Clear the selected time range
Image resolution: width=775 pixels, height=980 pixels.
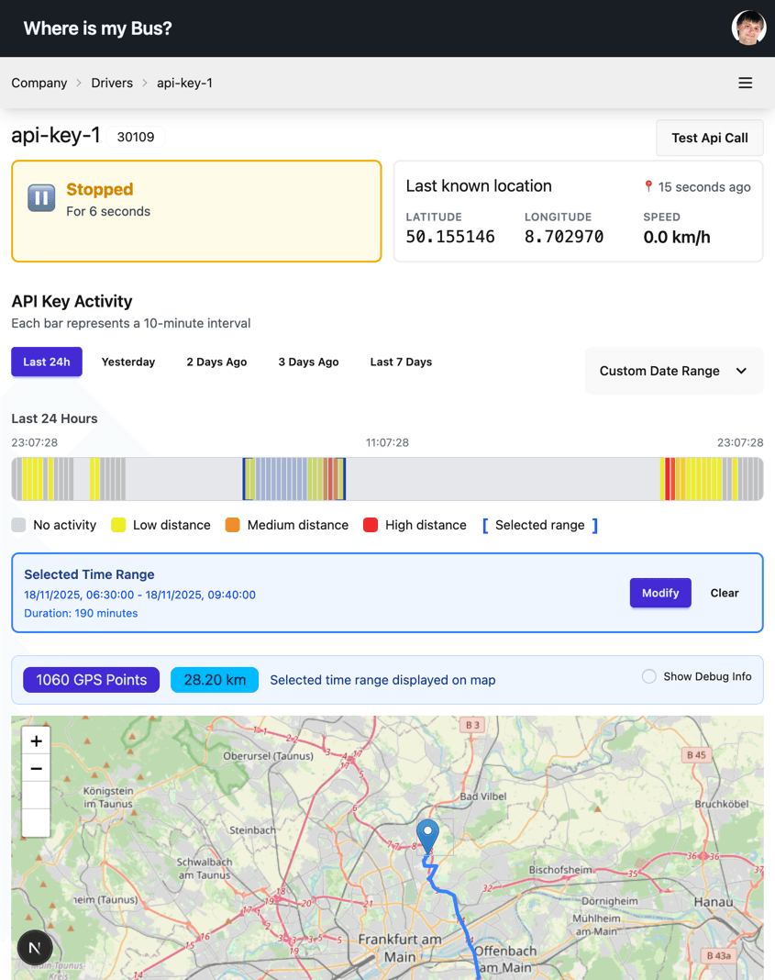coord(724,593)
